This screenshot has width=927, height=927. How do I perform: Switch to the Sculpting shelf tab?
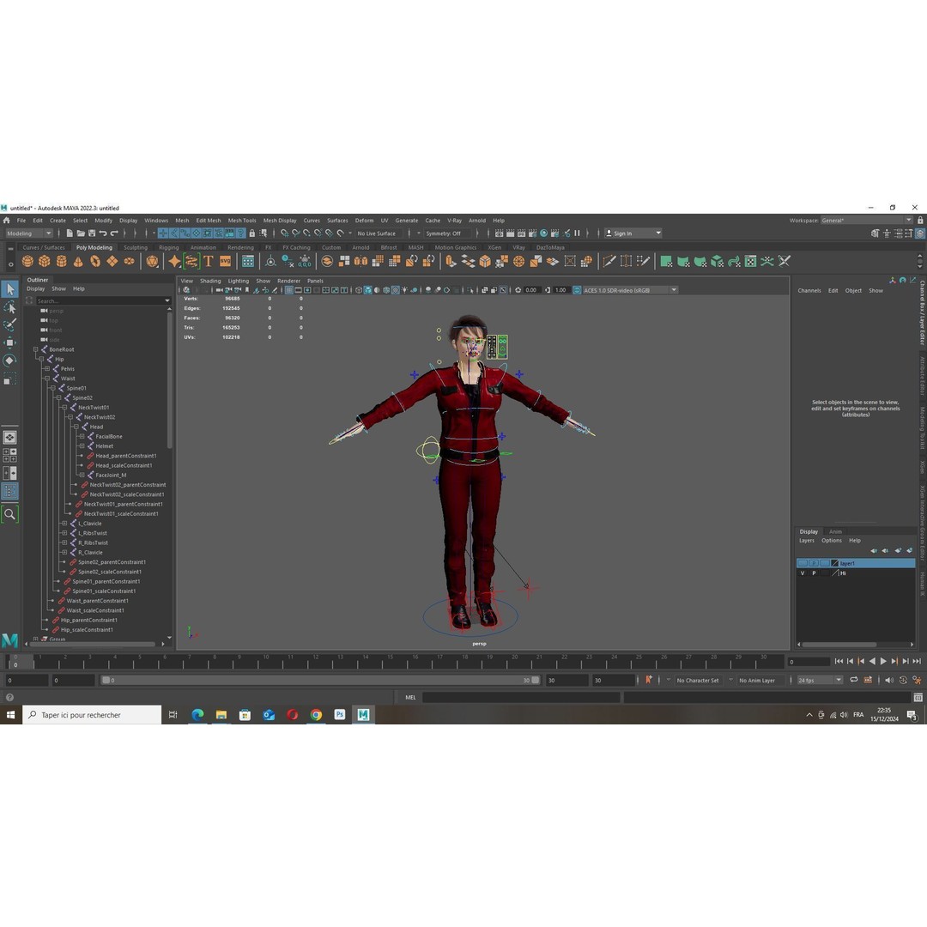[x=136, y=248]
